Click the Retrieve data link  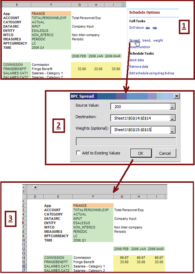(139, 67)
